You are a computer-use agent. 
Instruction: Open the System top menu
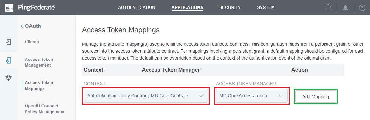click(x=266, y=7)
